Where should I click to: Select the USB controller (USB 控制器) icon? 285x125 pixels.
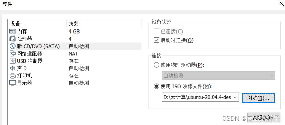coord(13,61)
